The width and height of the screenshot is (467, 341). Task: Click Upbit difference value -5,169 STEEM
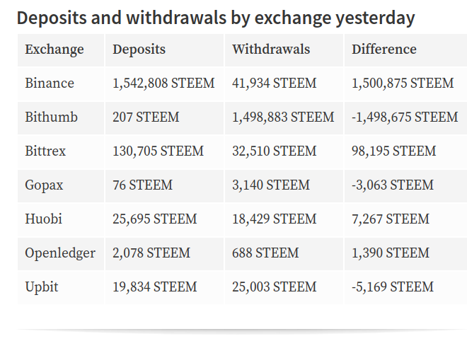393,287
